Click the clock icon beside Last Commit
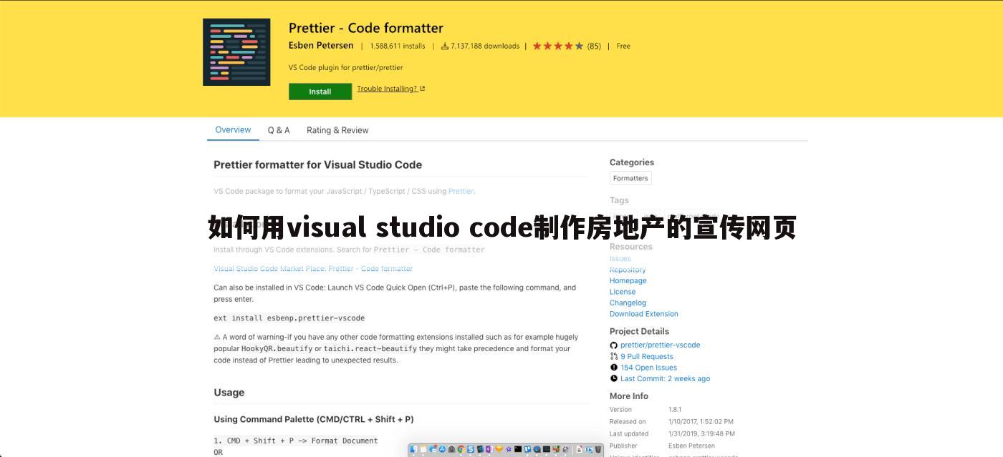This screenshot has height=457, width=1003. click(613, 379)
